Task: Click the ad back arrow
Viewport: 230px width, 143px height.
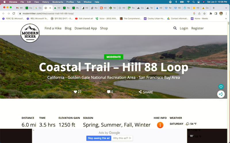Action: (x=34, y=130)
